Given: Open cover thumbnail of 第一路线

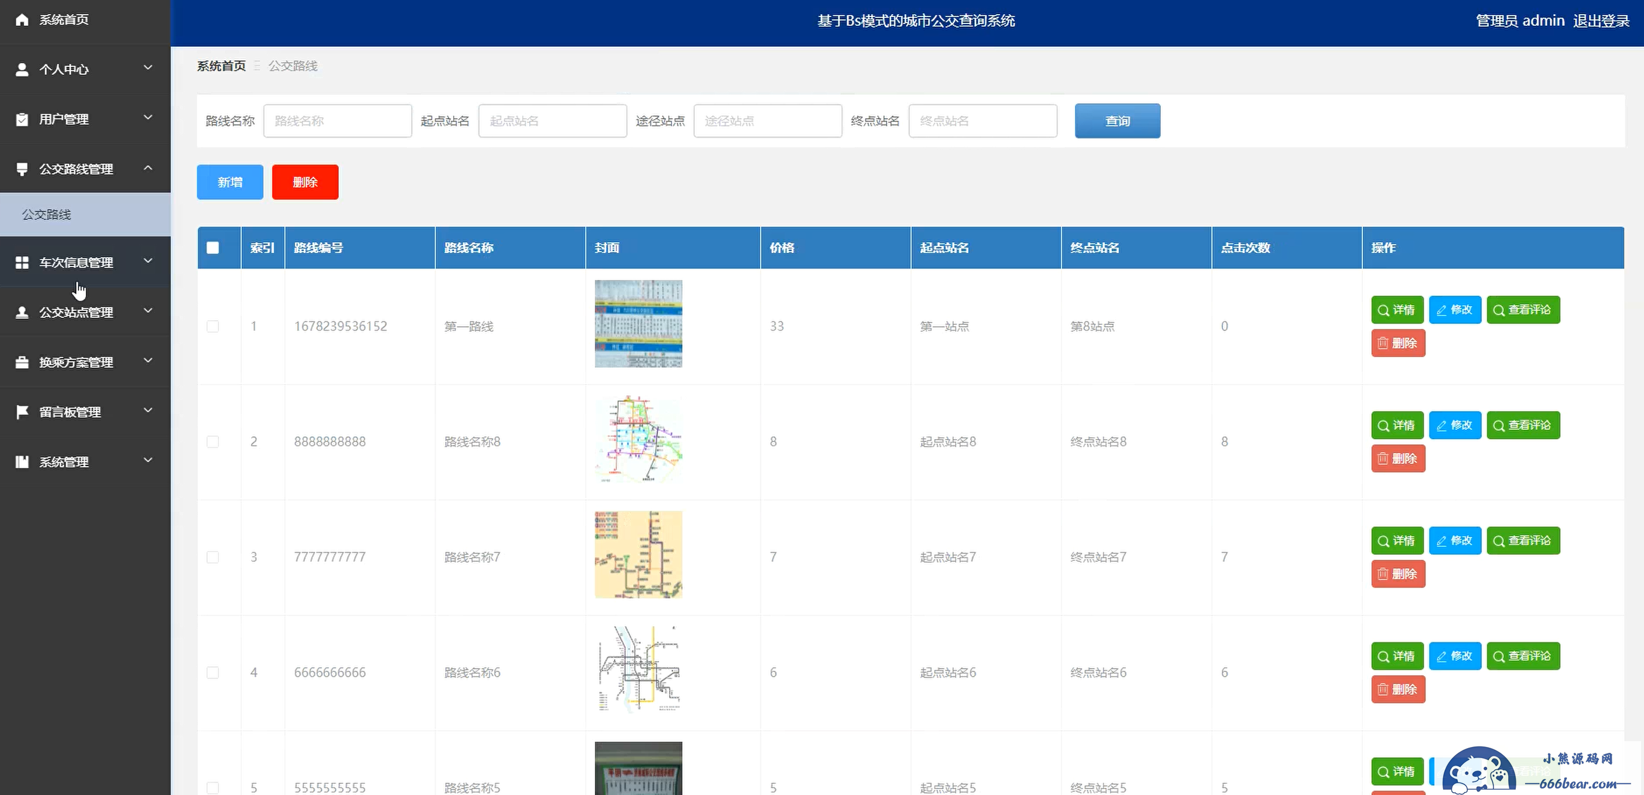Looking at the screenshot, I should point(638,324).
